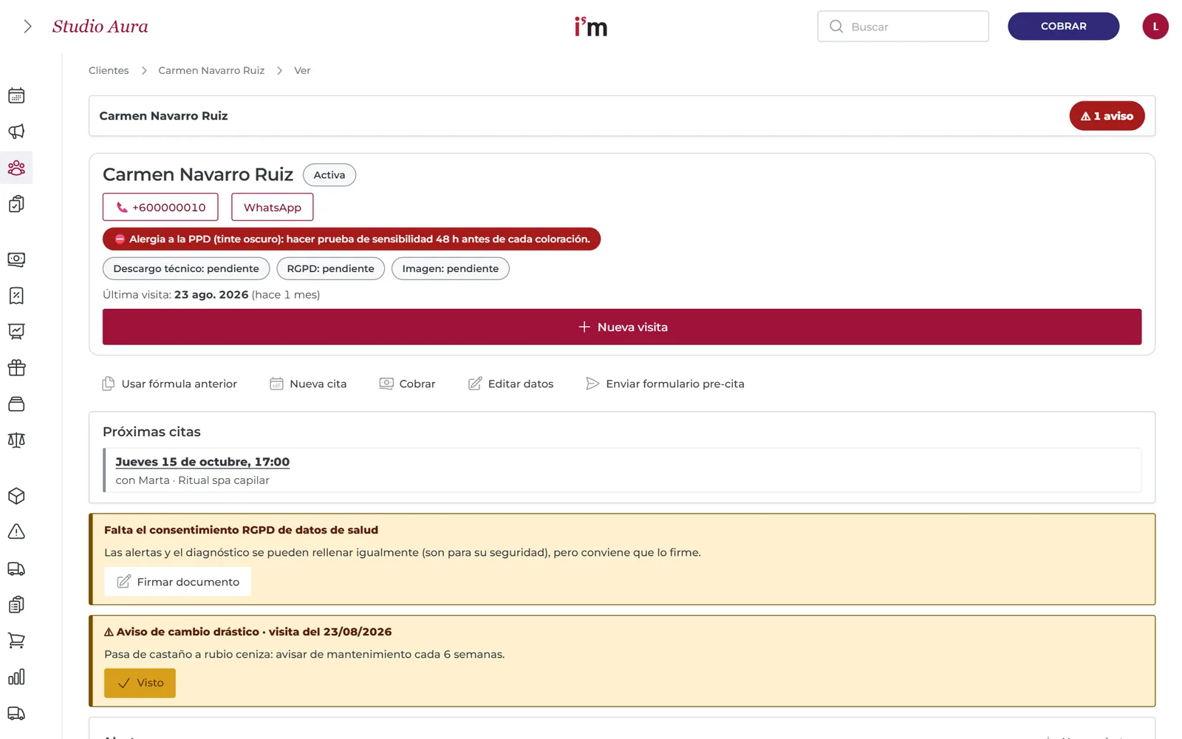Open the clipboard checklist sidebar icon

pos(16,204)
